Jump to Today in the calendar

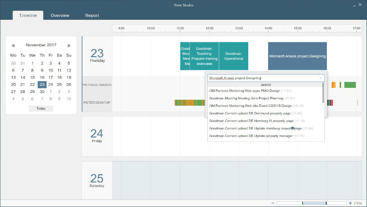(x=41, y=108)
